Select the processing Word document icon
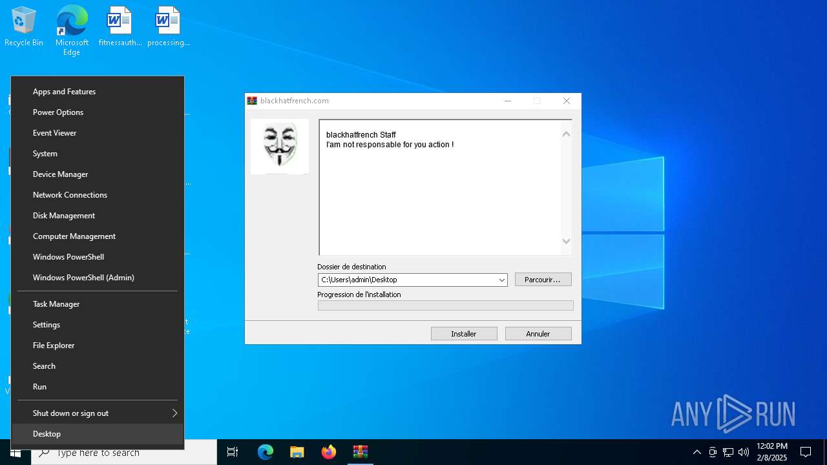This screenshot has height=465, width=827. (168, 26)
